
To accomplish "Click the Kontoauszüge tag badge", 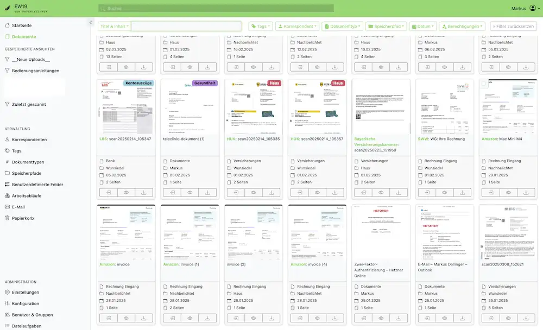I will coord(138,84).
